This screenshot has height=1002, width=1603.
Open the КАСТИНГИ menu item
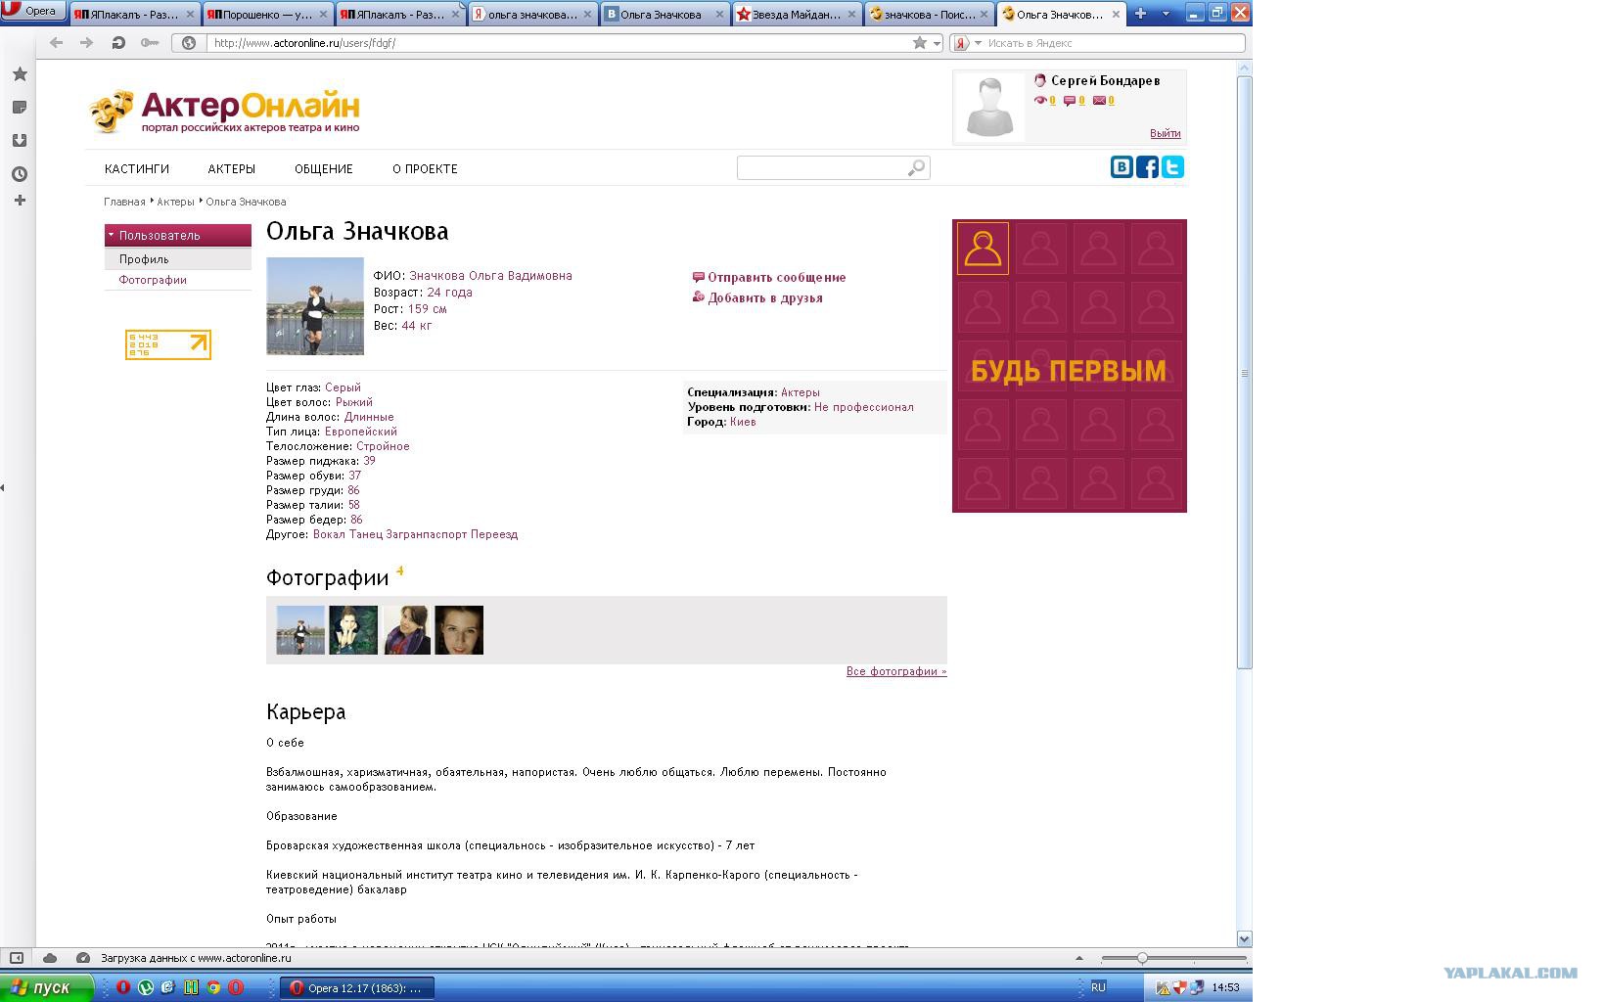coord(137,169)
